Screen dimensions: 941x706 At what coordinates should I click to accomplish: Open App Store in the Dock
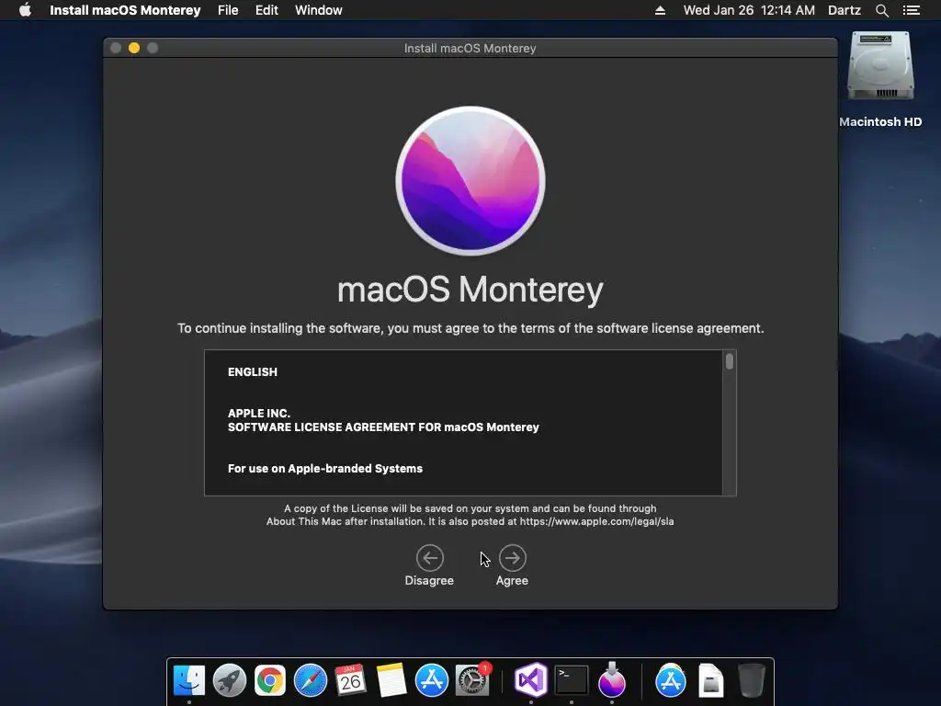[x=432, y=680]
